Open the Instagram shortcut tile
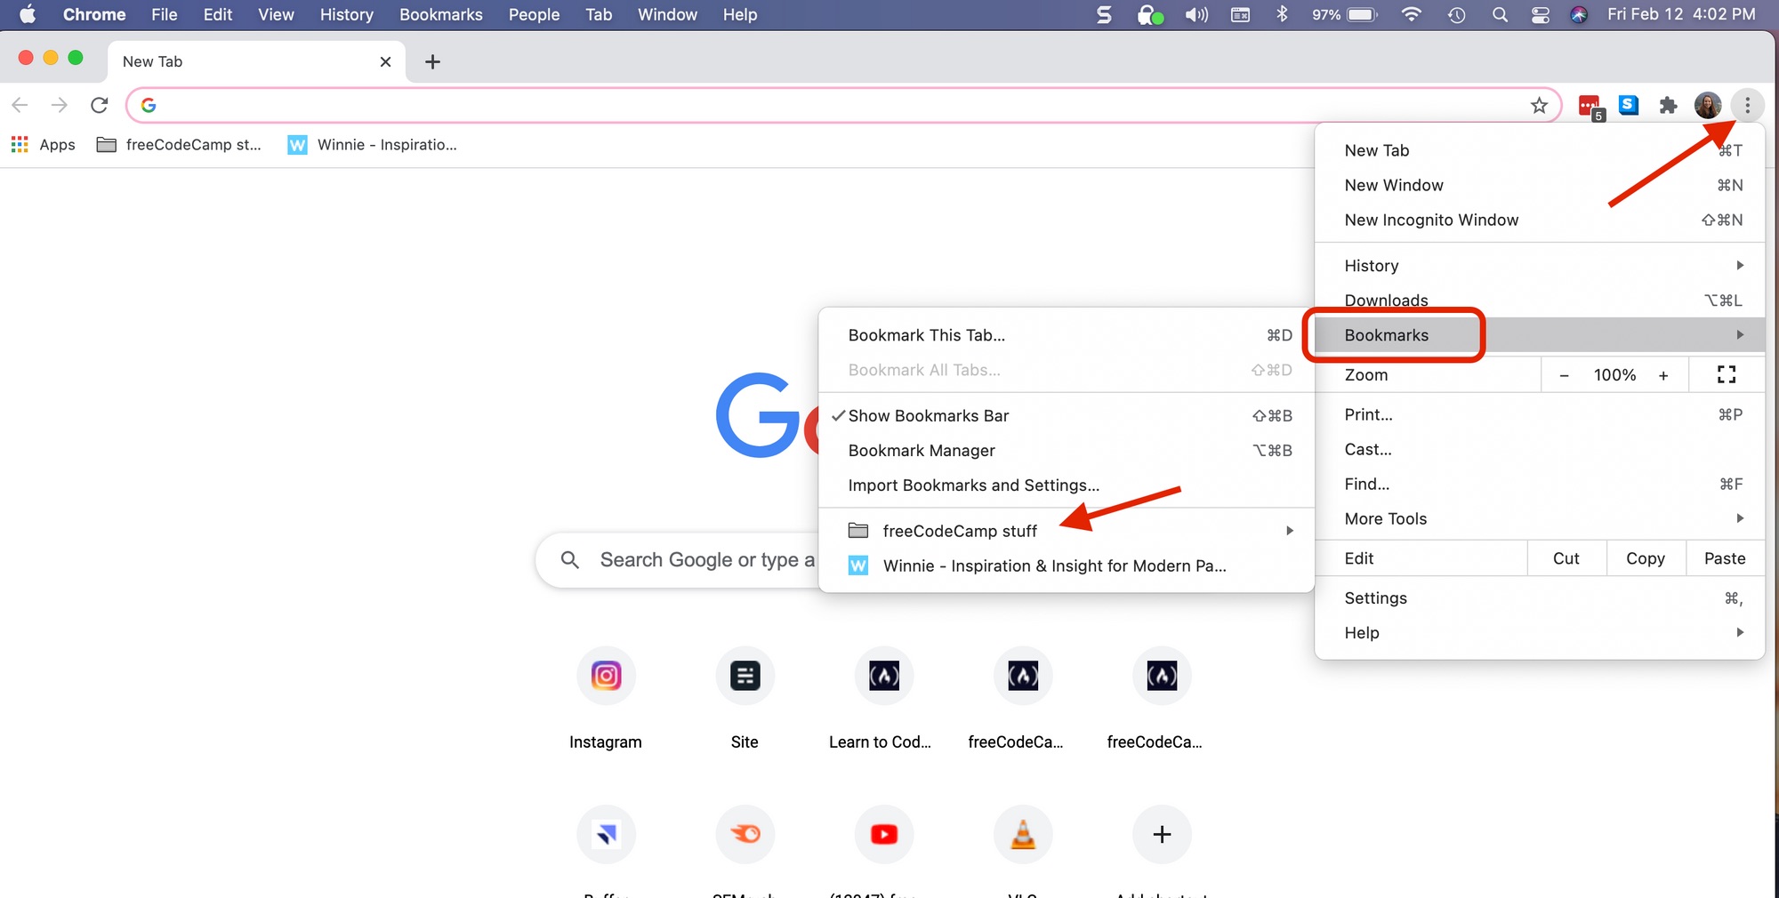 606,677
